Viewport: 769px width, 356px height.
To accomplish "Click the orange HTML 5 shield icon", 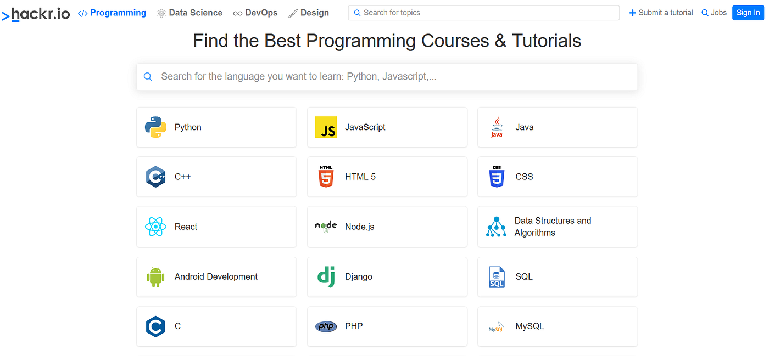I will pyautogui.click(x=326, y=177).
